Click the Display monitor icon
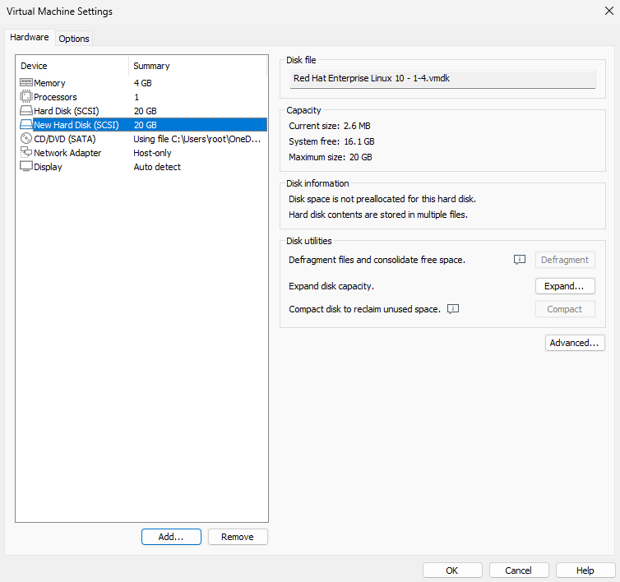 [x=25, y=167]
